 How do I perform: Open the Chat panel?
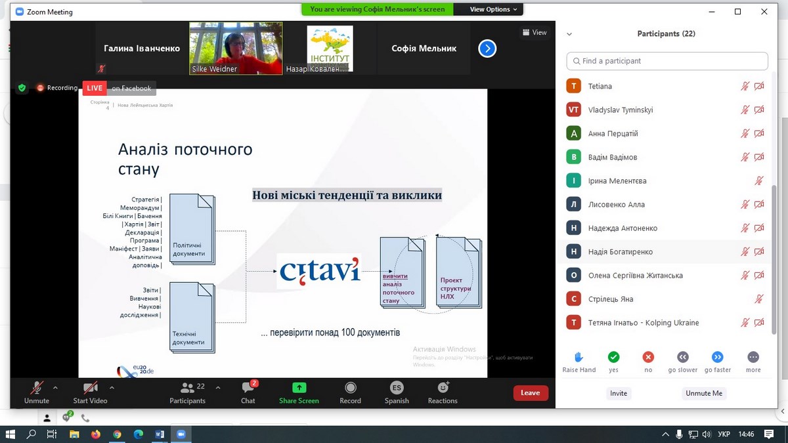[248, 388]
